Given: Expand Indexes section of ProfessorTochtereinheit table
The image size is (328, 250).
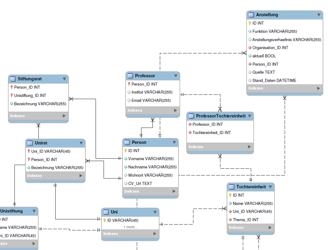Looking at the screenshot, I should [x=249, y=147].
